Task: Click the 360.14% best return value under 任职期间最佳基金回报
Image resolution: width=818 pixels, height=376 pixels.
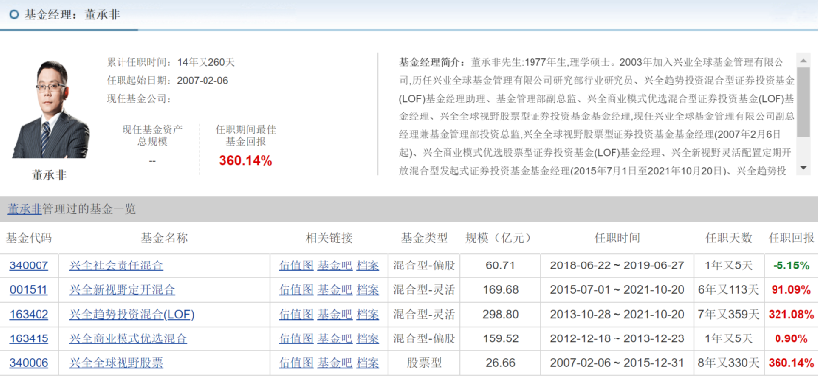Action: point(245,161)
